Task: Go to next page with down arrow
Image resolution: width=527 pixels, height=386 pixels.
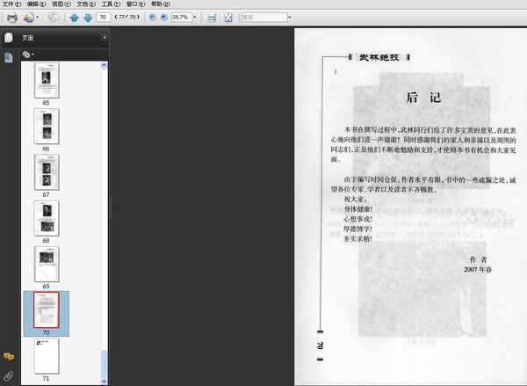Action: tap(88, 18)
